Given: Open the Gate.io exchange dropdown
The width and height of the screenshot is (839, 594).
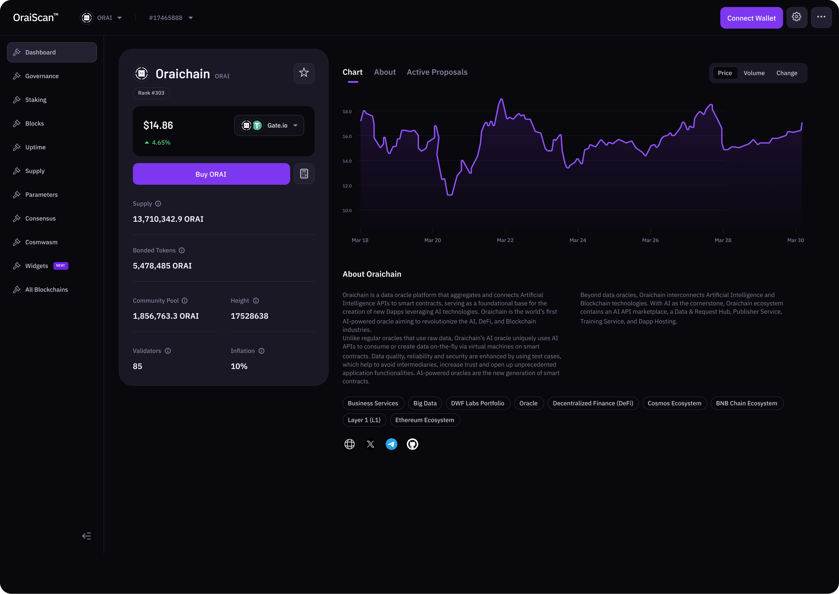Looking at the screenshot, I should (x=269, y=125).
